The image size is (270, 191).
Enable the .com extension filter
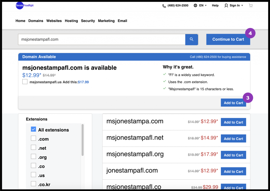point(33,139)
